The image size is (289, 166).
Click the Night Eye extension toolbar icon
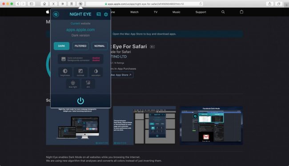point(80,4)
